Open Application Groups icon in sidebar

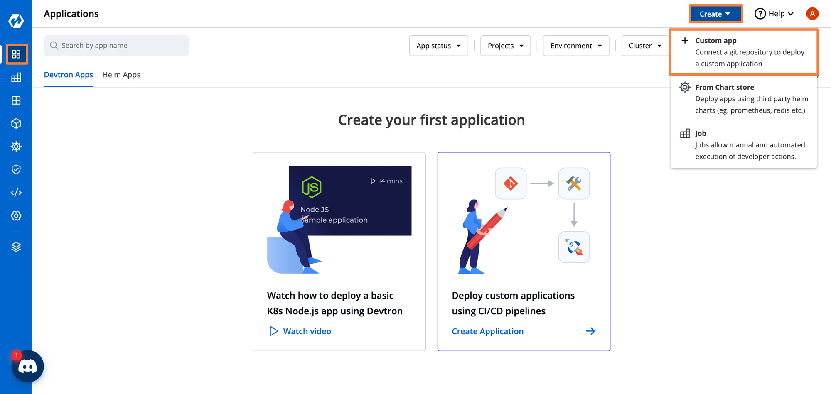[x=16, y=100]
